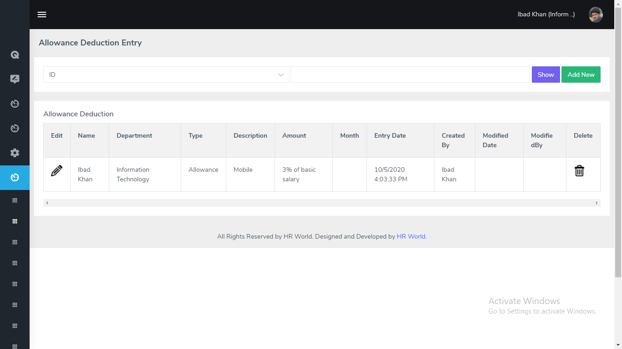The height and width of the screenshot is (349, 622).
Task: Expand the ID search filter dropdown
Action: pos(166,75)
